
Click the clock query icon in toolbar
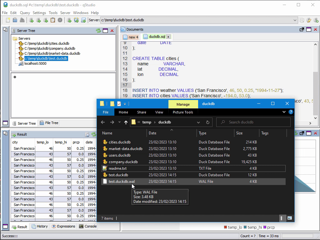(76, 20)
